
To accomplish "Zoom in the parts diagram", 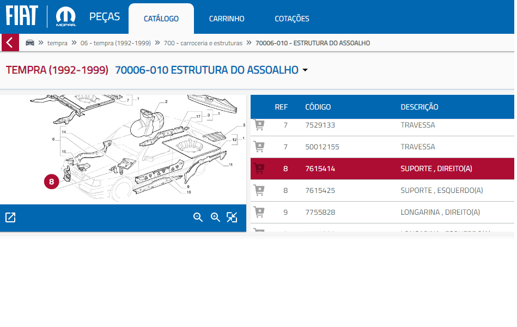I will (215, 217).
